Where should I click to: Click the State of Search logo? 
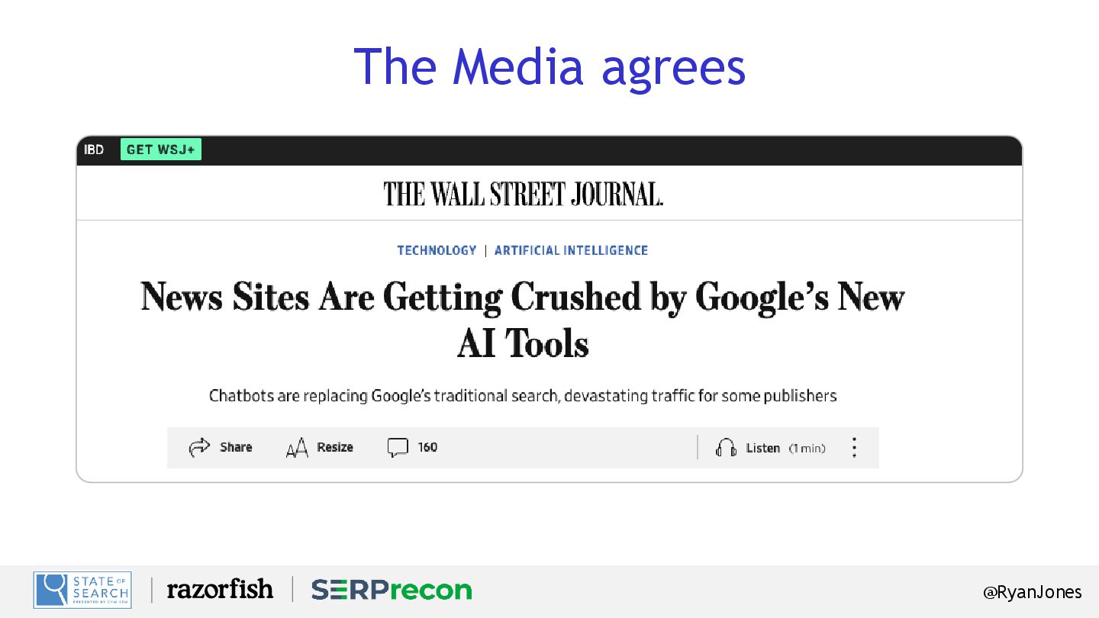tap(82, 590)
